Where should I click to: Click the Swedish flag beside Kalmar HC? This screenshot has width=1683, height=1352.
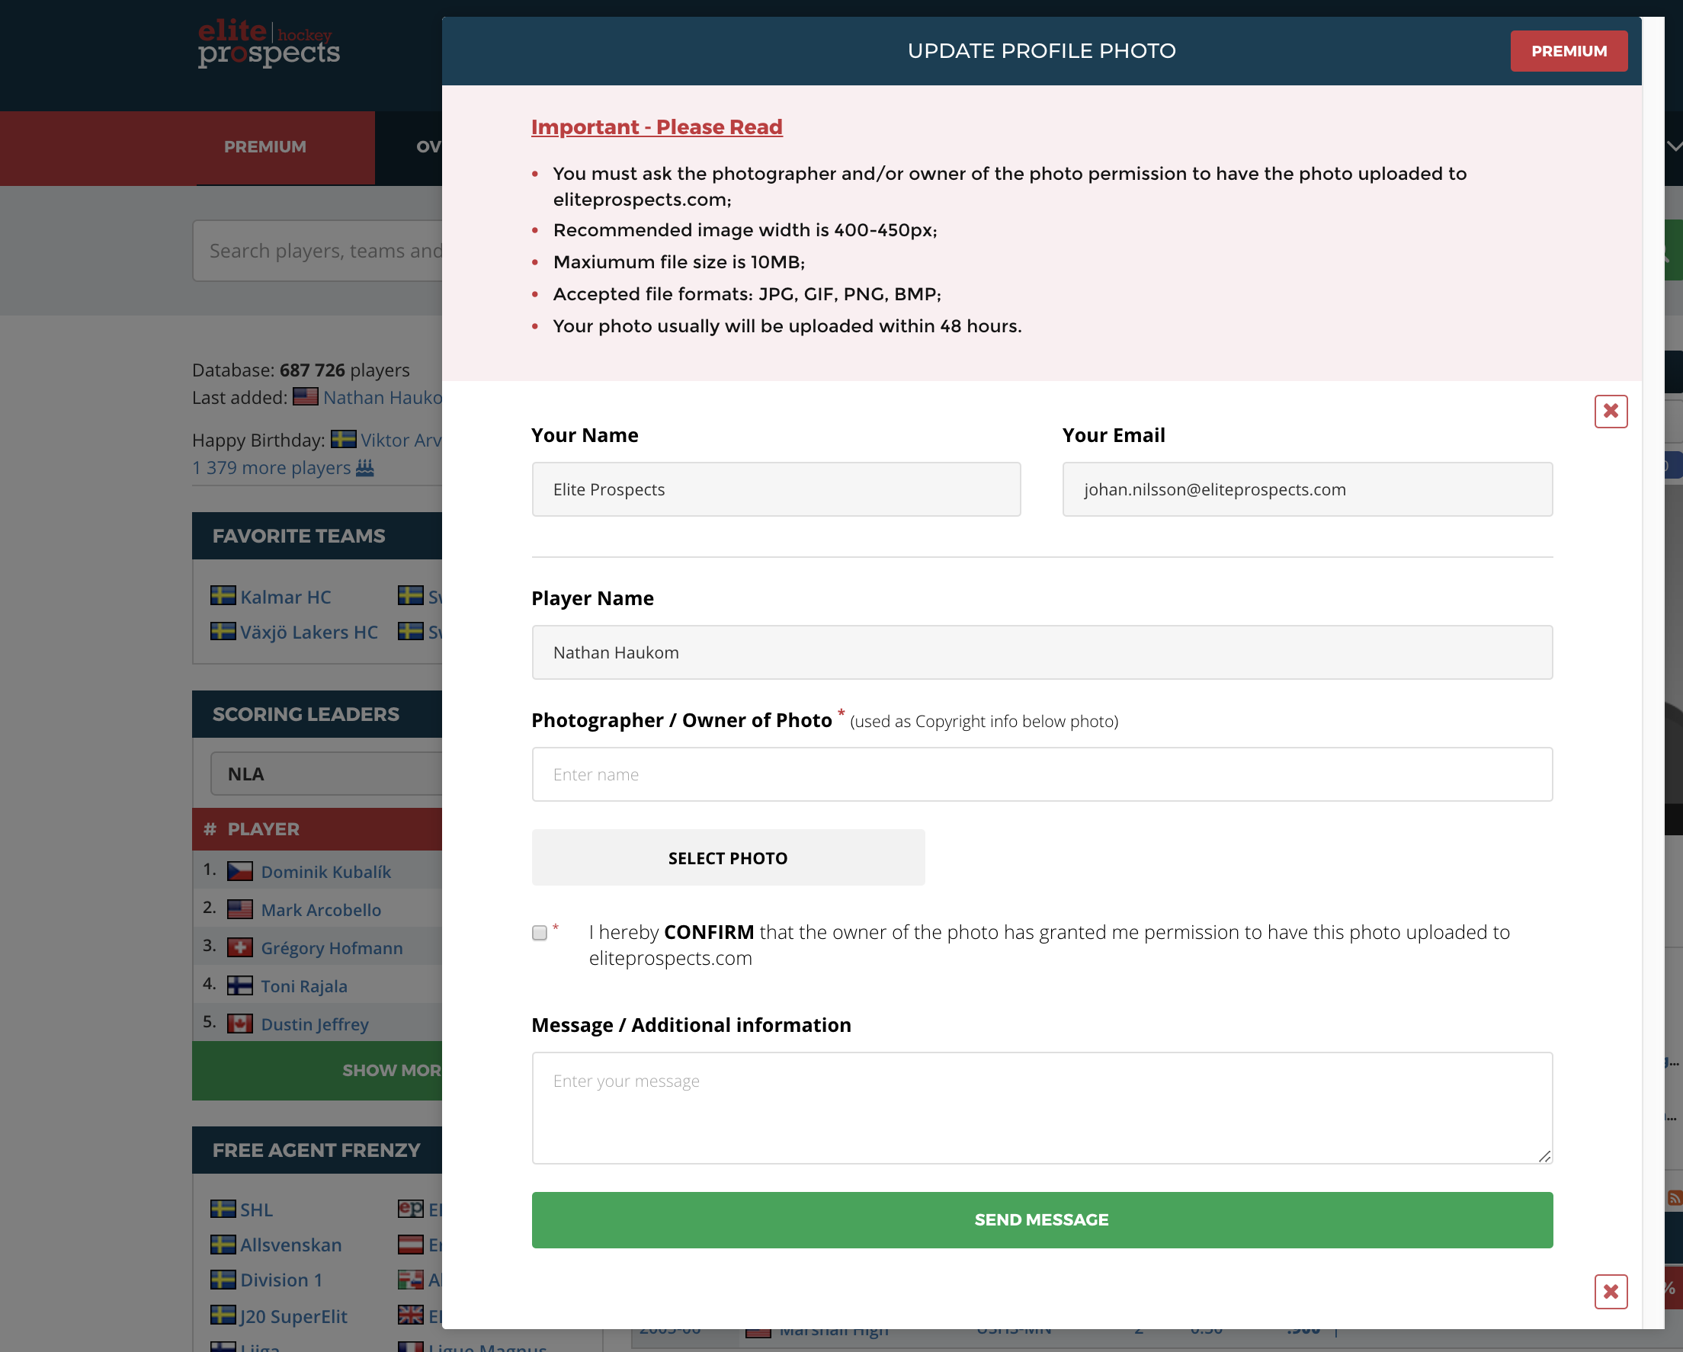223,596
